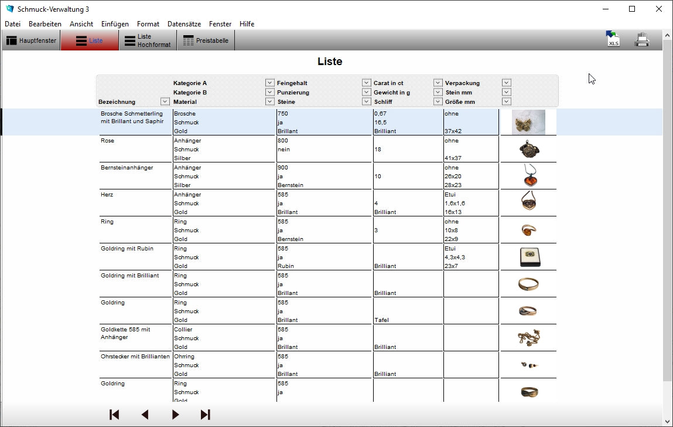Select the Goldring mit Rubin entry
Viewport: 673px width, 427px height.
127,249
